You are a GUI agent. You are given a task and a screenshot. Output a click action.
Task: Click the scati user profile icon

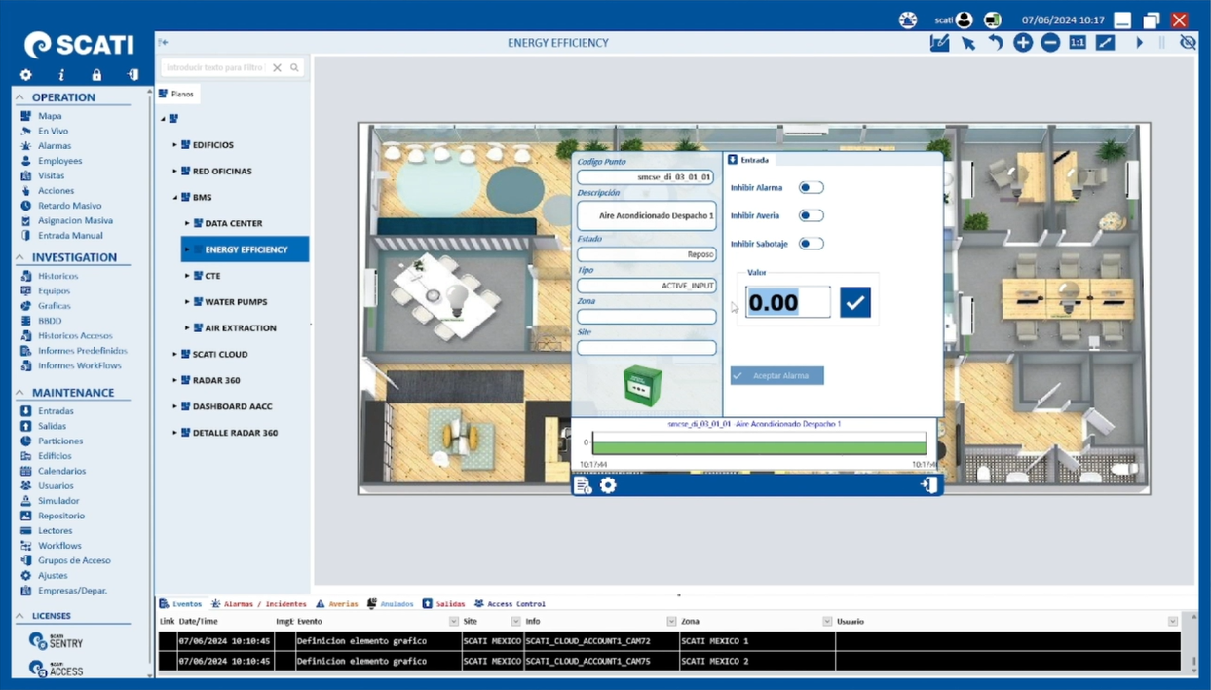click(x=965, y=19)
